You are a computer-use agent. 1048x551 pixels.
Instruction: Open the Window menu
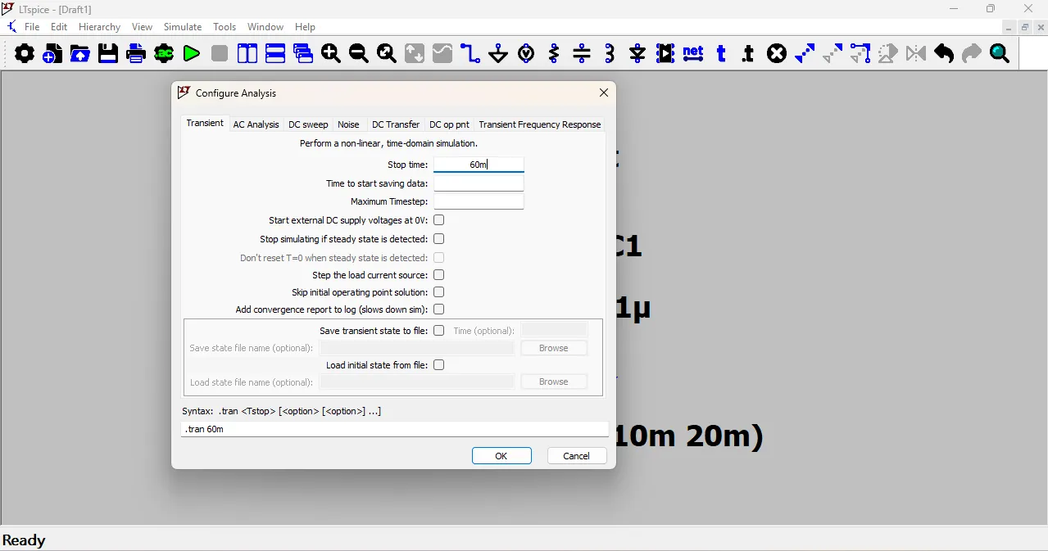point(265,27)
